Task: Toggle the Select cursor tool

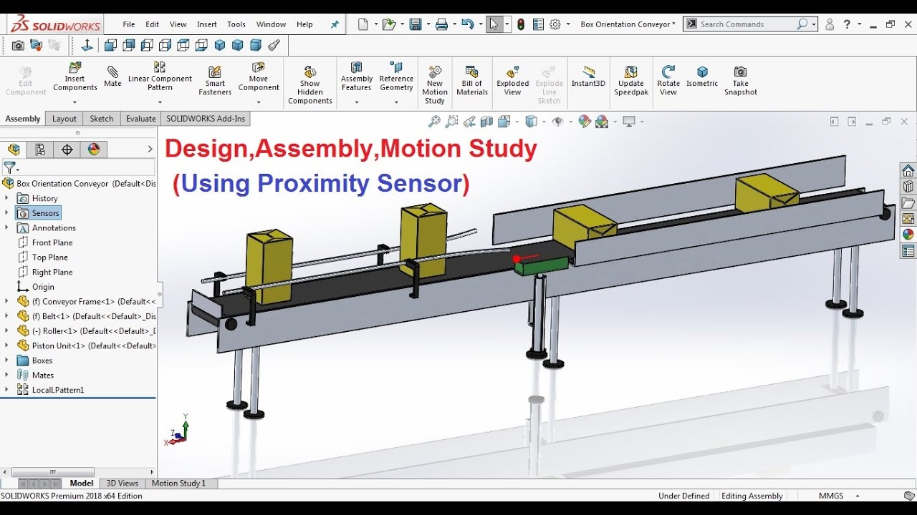Action: pos(494,24)
